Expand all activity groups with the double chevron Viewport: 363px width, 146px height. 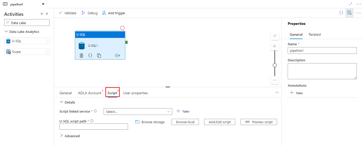42,14
